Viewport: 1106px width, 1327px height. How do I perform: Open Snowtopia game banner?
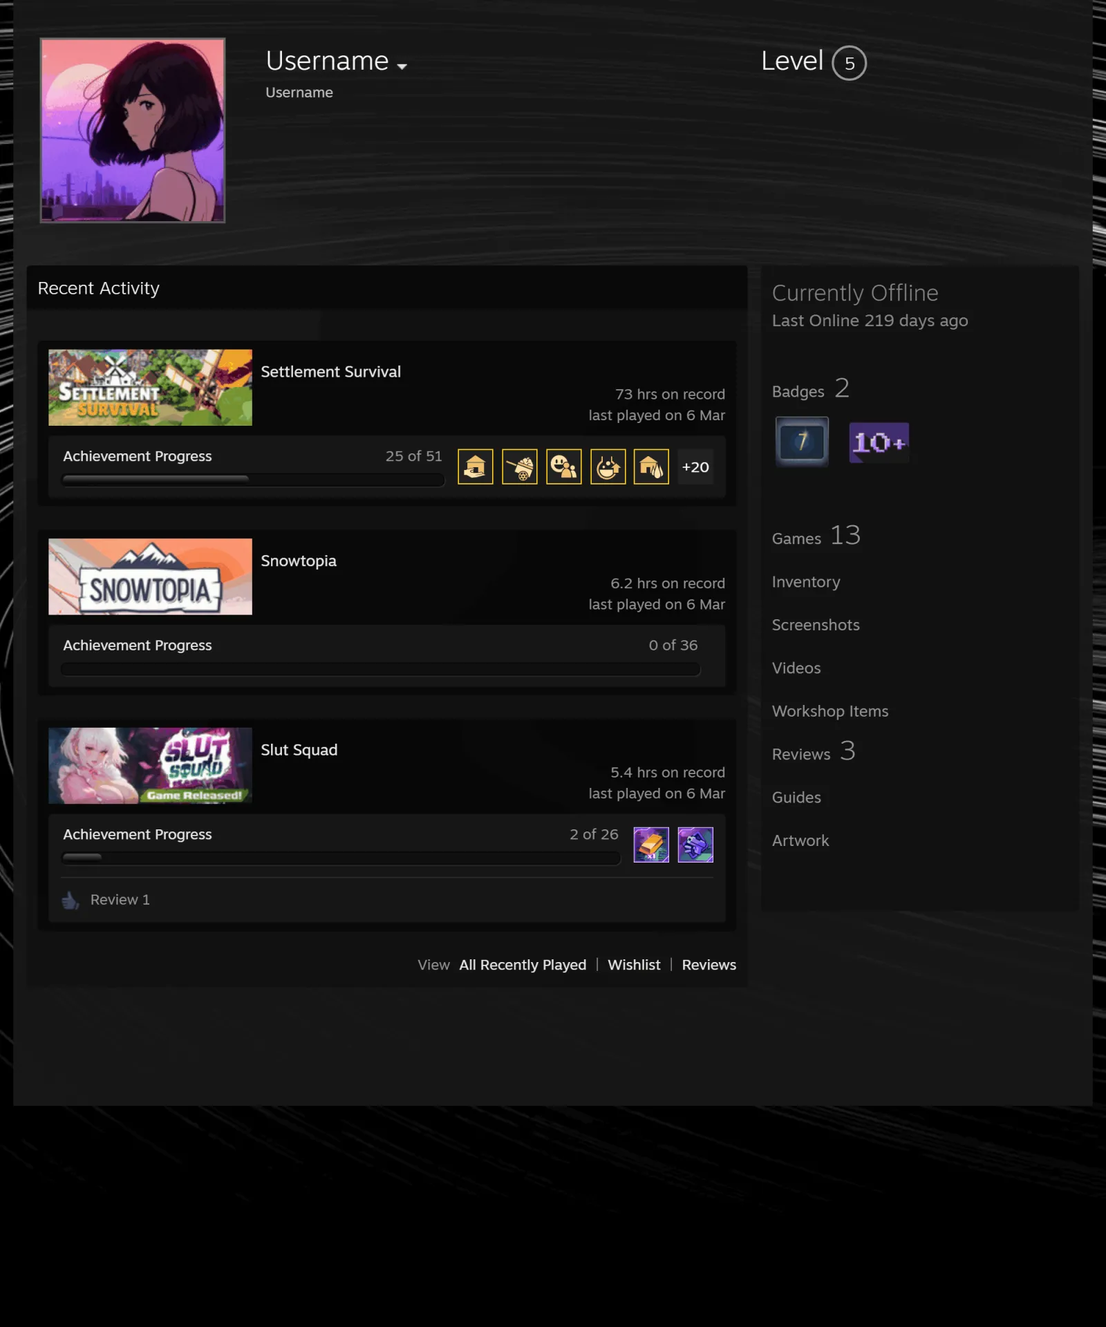click(150, 576)
